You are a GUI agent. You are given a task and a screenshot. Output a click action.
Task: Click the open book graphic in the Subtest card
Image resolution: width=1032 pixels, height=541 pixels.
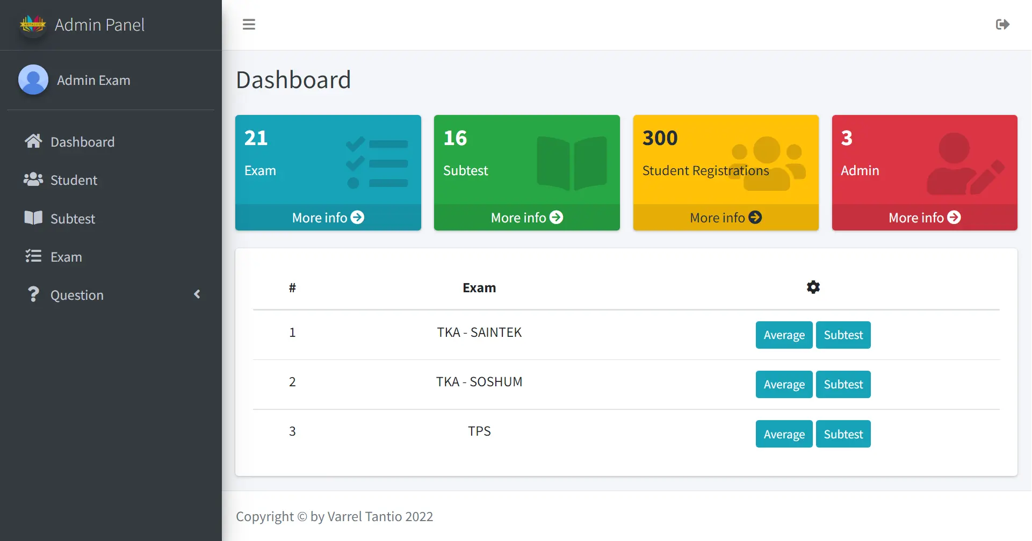coord(572,163)
